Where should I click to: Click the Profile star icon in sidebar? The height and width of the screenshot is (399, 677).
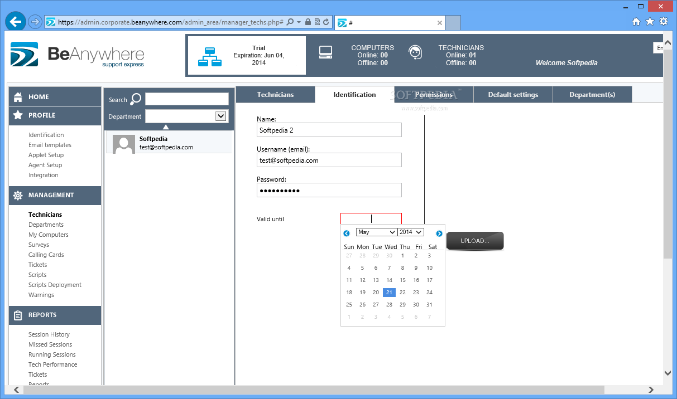coord(18,115)
